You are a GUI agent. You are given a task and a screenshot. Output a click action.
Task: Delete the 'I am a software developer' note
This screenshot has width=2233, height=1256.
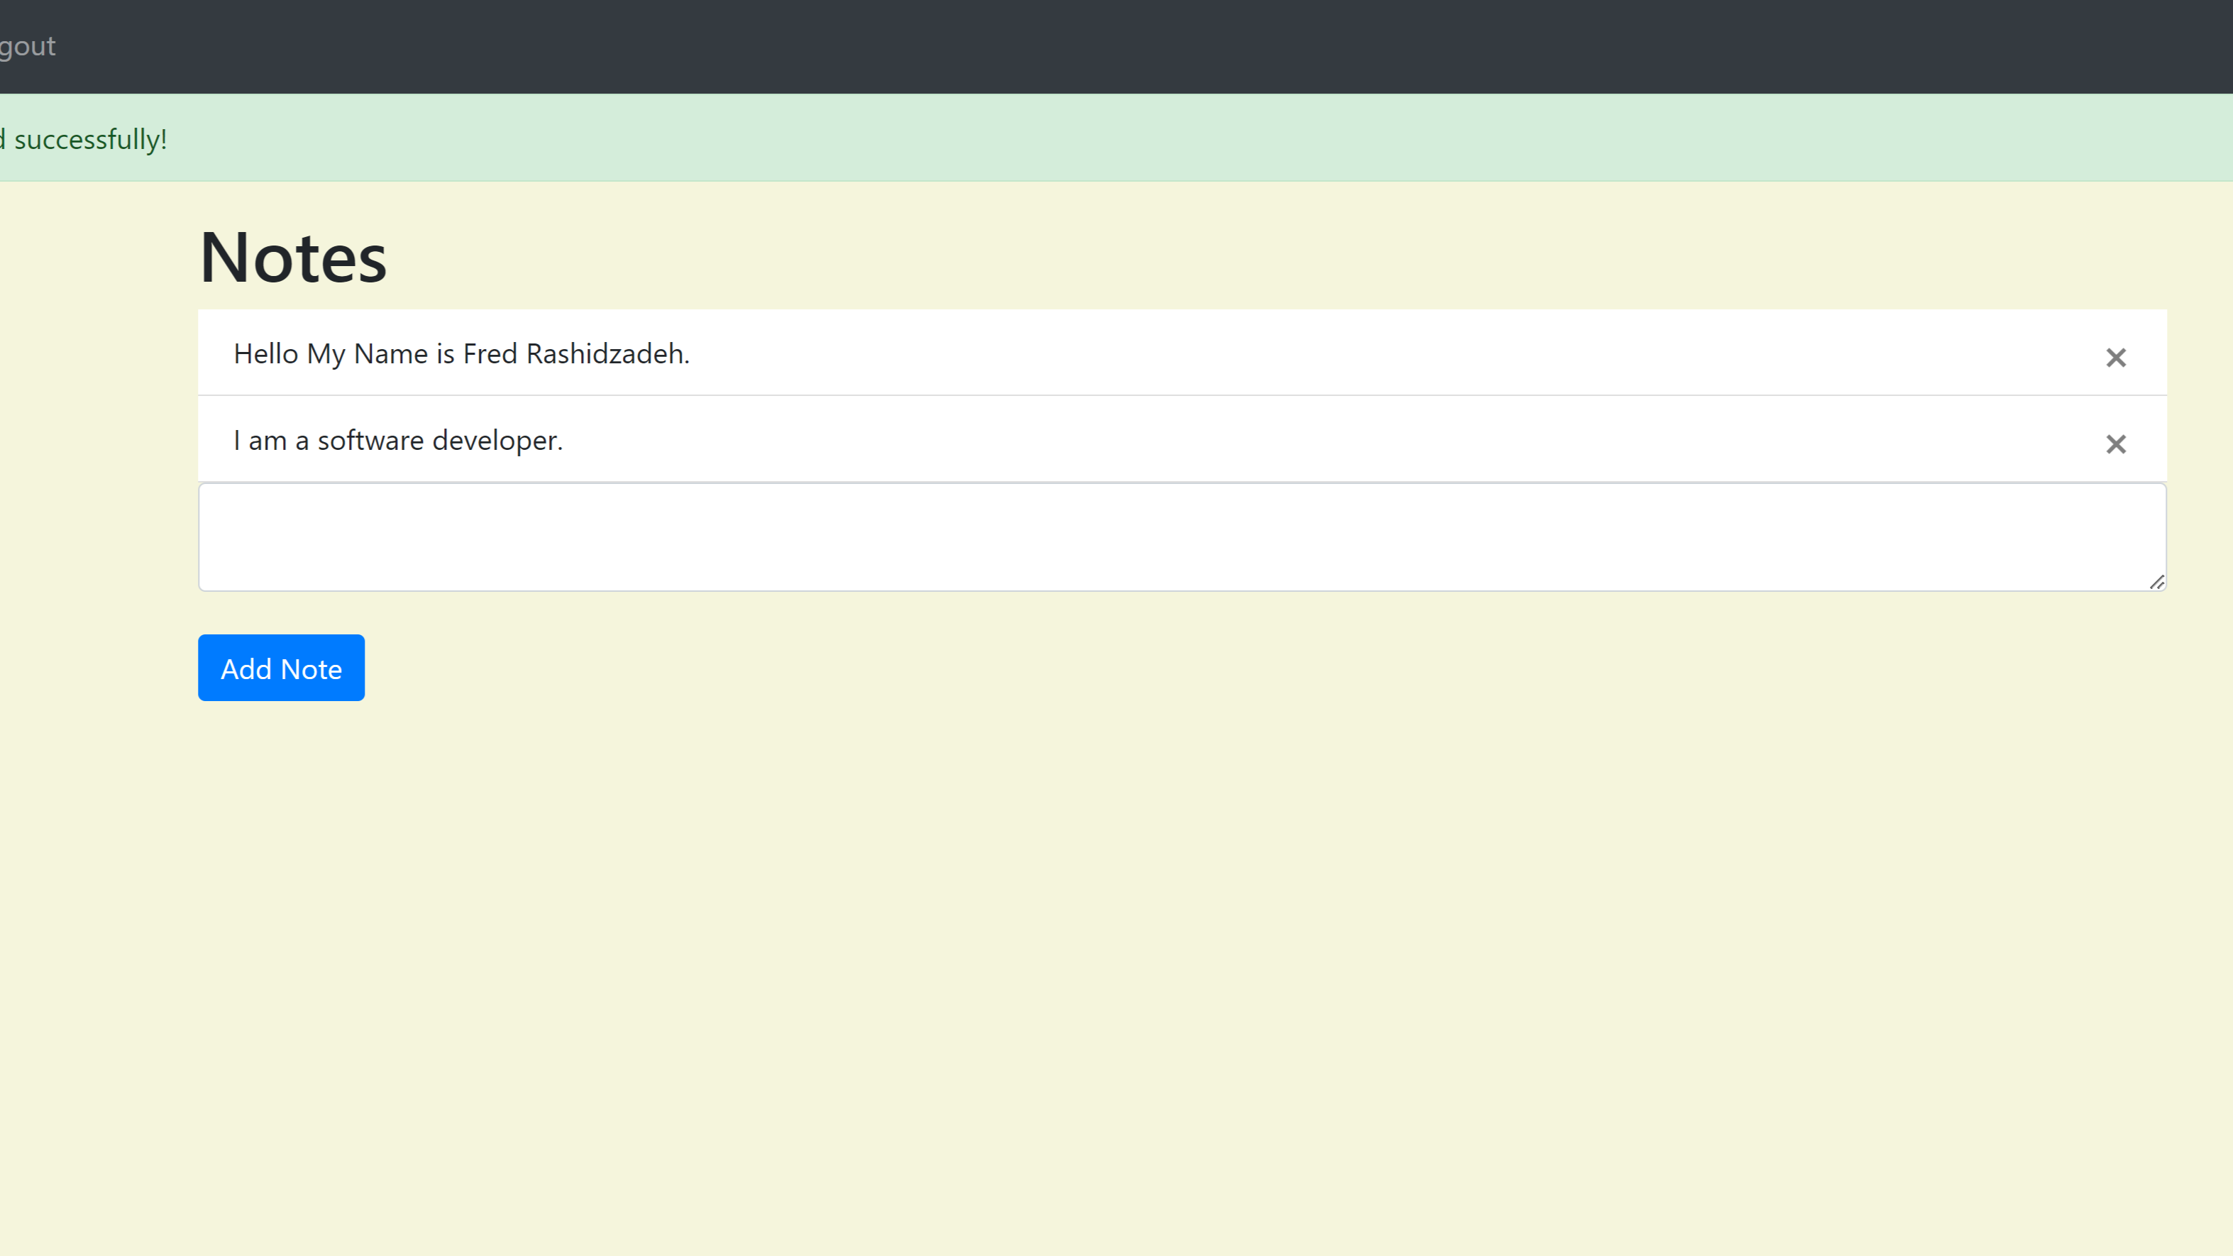click(x=2115, y=444)
